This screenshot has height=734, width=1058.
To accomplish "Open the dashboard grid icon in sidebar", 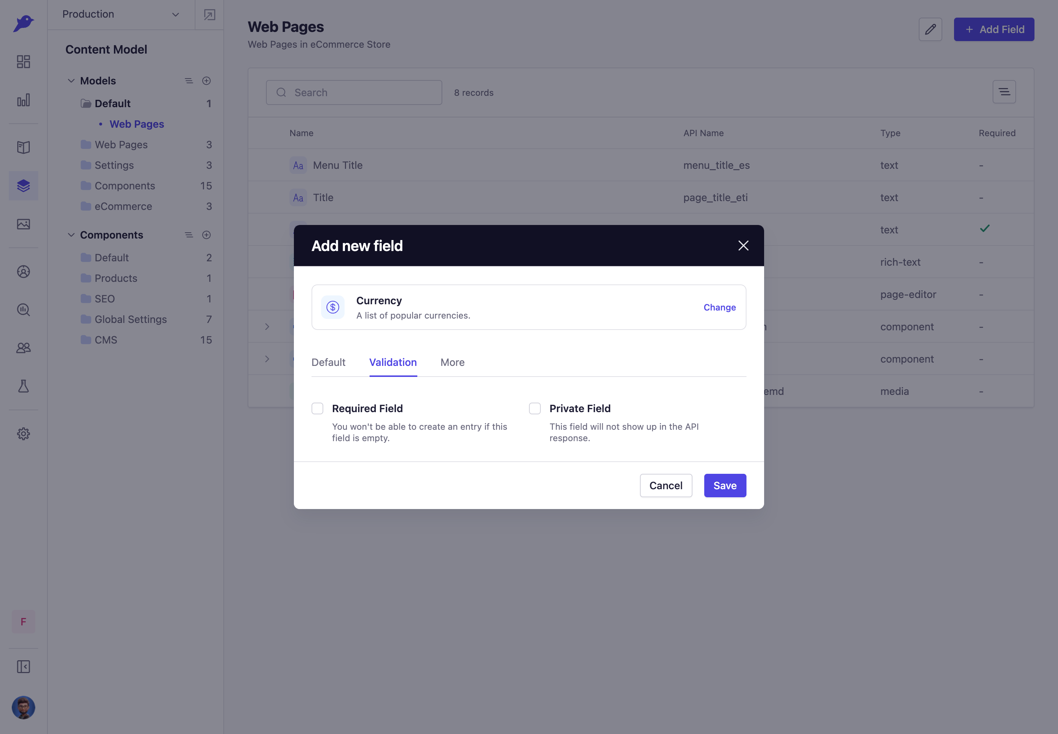I will (x=24, y=62).
